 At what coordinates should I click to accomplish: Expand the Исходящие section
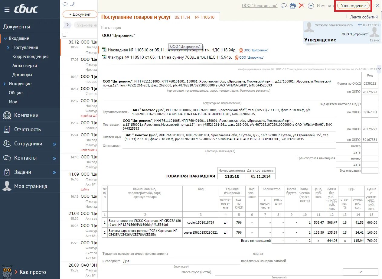coord(5,84)
